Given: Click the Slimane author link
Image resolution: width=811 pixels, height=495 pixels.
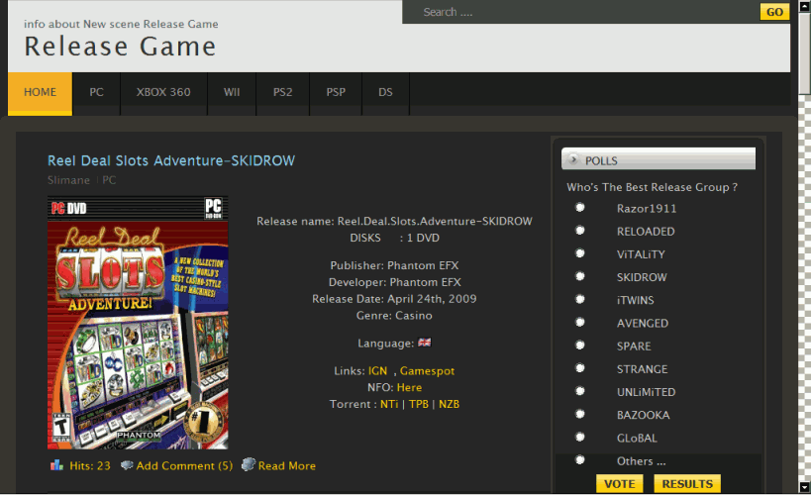Looking at the screenshot, I should pyautogui.click(x=68, y=180).
